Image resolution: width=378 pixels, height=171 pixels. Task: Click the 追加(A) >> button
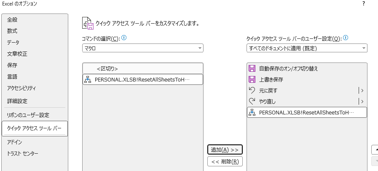(x=225, y=150)
